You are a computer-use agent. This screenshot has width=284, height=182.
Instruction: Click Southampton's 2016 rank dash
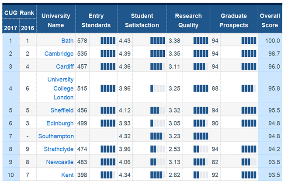[x=28, y=136]
